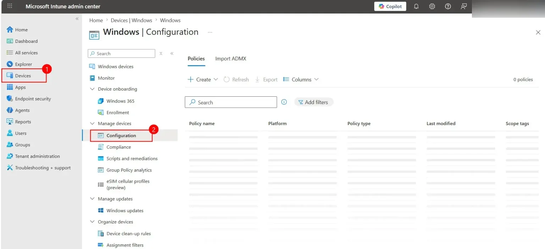
Task: Click the Windows breadcrumb link
Action: (170, 21)
